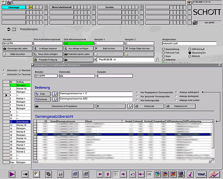Expand the down arrow next to Gemenge menu
223x179 pixels.
(x=46, y=7)
